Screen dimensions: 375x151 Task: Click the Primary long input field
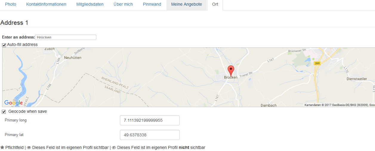click(150, 120)
